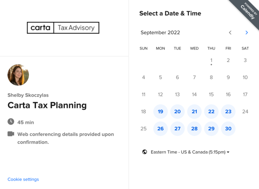Image resolution: width=259 pixels, height=189 pixels.
Task: Click the clock duration icon
Action: 11,122
